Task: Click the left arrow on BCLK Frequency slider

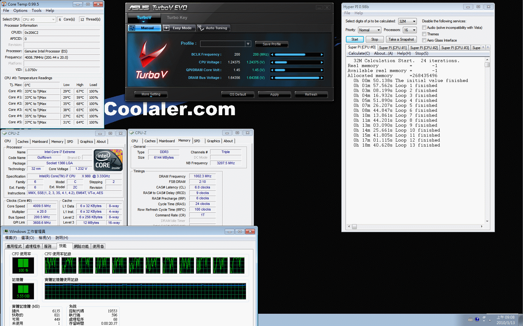Action: click(x=272, y=55)
